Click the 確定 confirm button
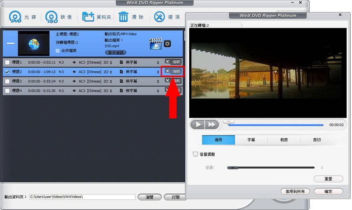Viewport: 352px width, 210px height. pyautogui.click(x=328, y=192)
